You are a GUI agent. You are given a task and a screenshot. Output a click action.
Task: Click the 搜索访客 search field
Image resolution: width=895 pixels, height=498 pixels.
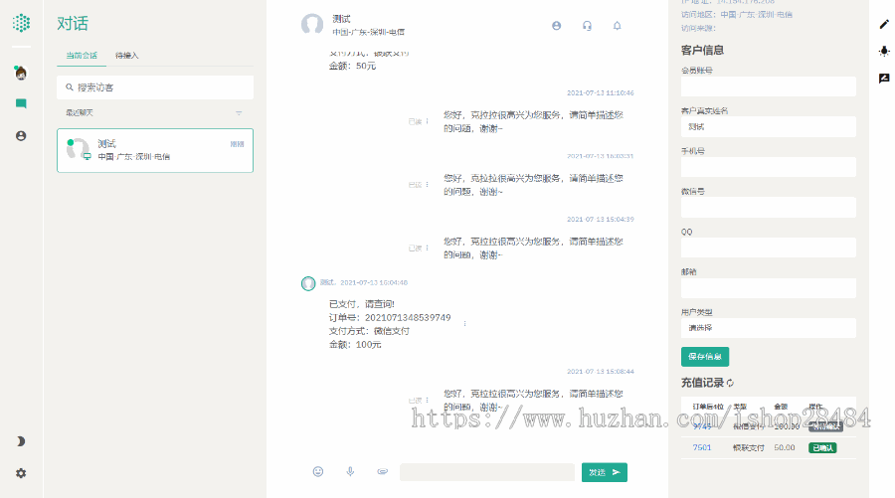pos(155,87)
